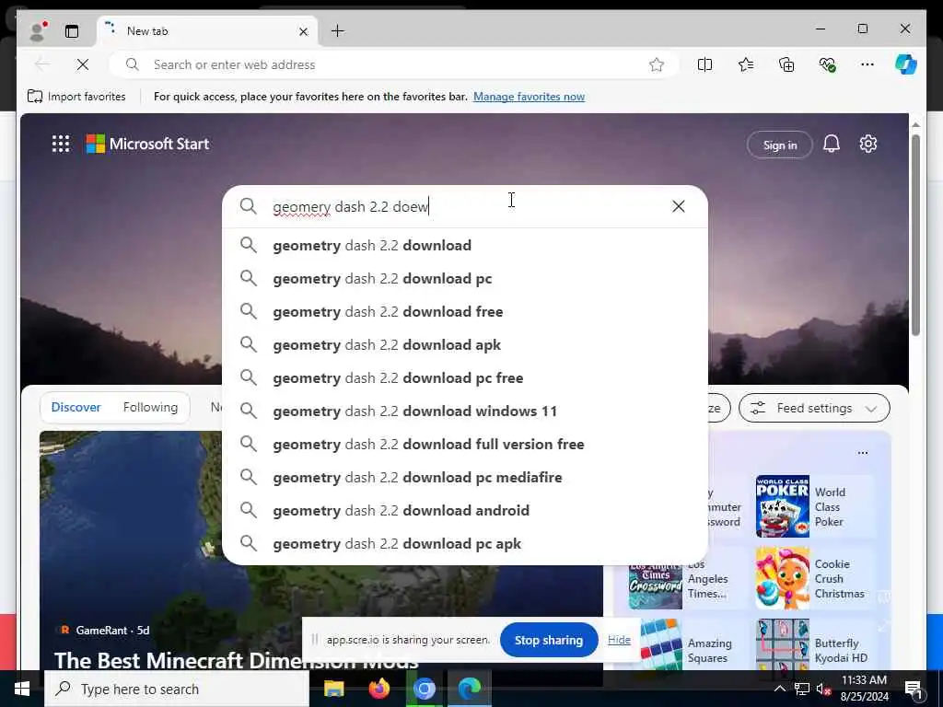943x707 pixels.
Task: Select suggestion 'geometry dash 2.2 download free'
Action: tap(465, 311)
